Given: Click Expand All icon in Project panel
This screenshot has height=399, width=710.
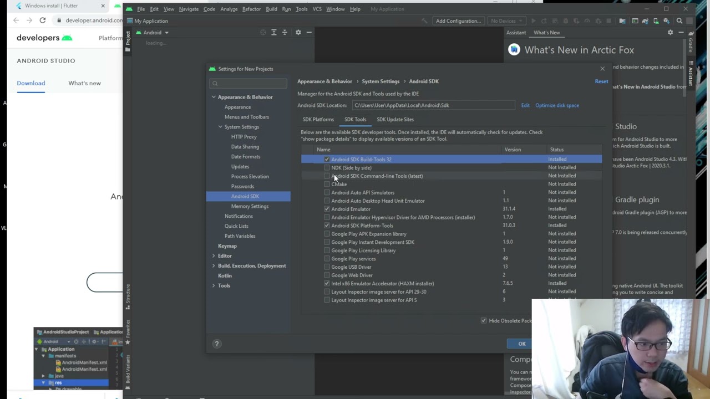Looking at the screenshot, I should [273, 32].
